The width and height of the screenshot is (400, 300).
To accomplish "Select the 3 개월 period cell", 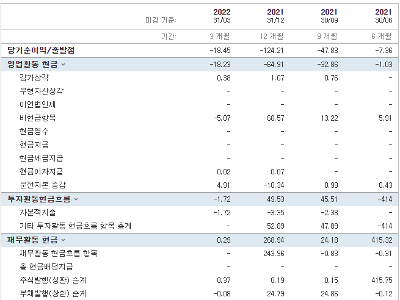I will tap(220, 37).
